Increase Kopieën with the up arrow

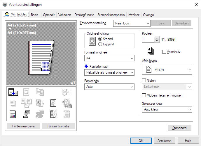(x=157, y=38)
